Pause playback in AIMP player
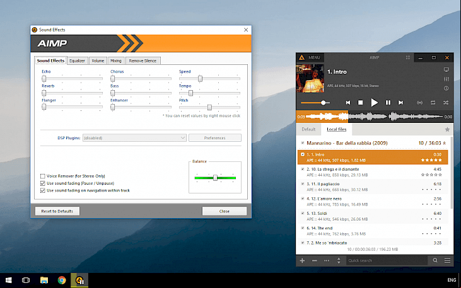Image resolution: width=461 pixels, height=288 pixels. coord(388,103)
